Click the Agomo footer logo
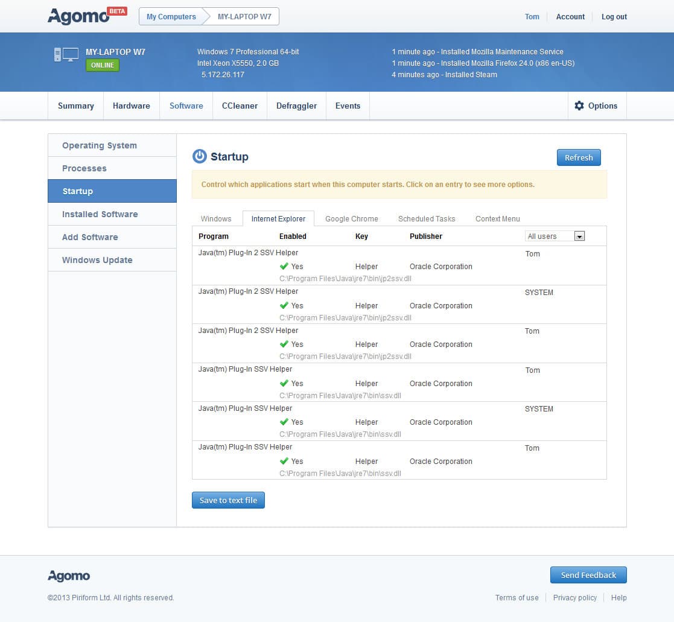The height and width of the screenshot is (622, 674). [x=69, y=576]
